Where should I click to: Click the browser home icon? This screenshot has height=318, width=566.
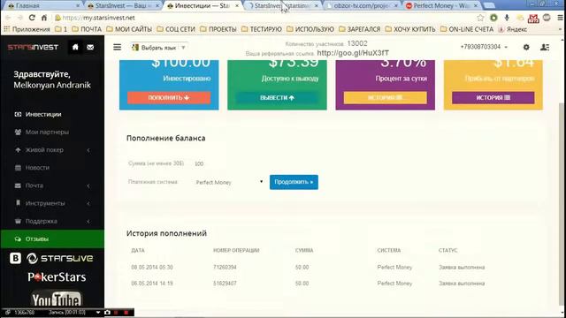coord(44,18)
